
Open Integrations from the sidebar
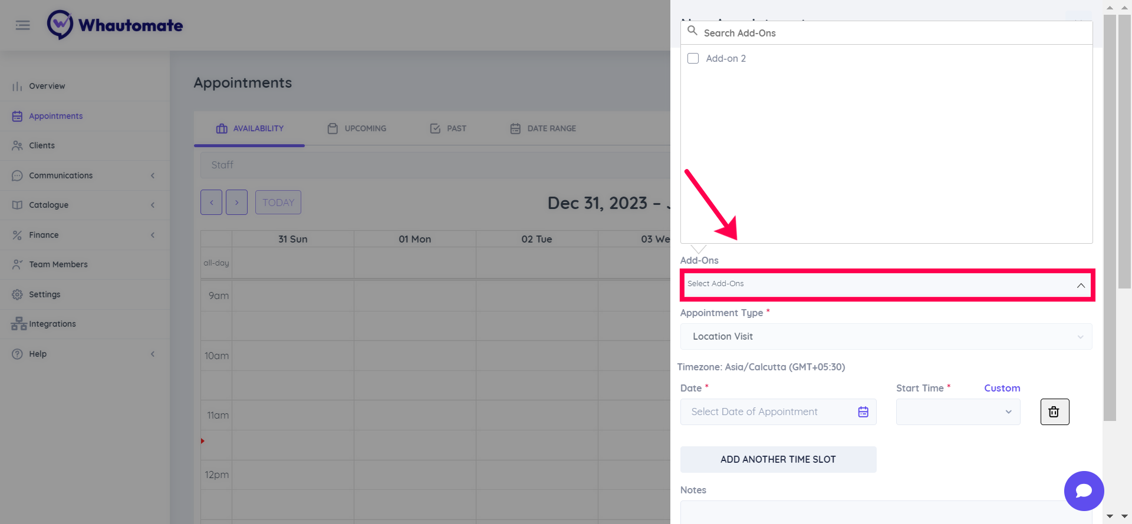coord(52,324)
